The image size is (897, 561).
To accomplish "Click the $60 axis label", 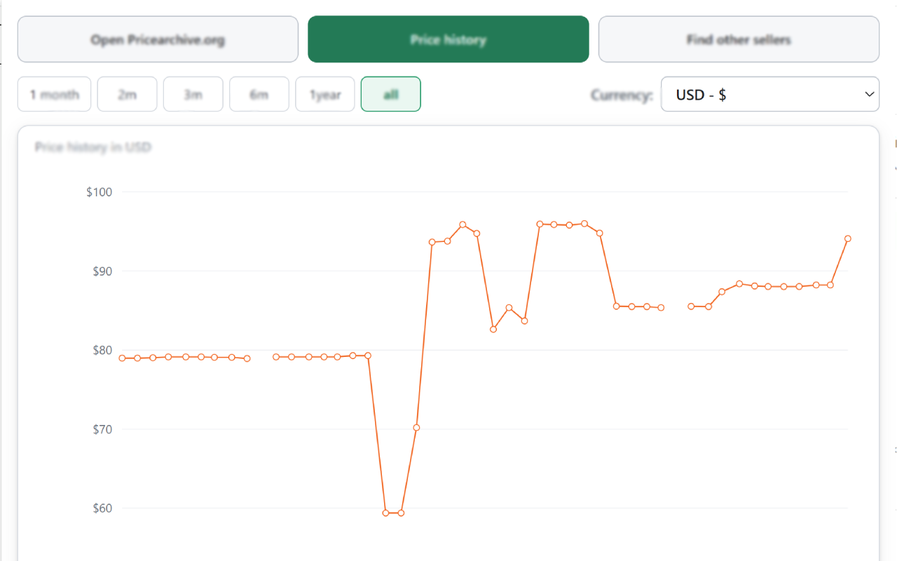I will (102, 508).
